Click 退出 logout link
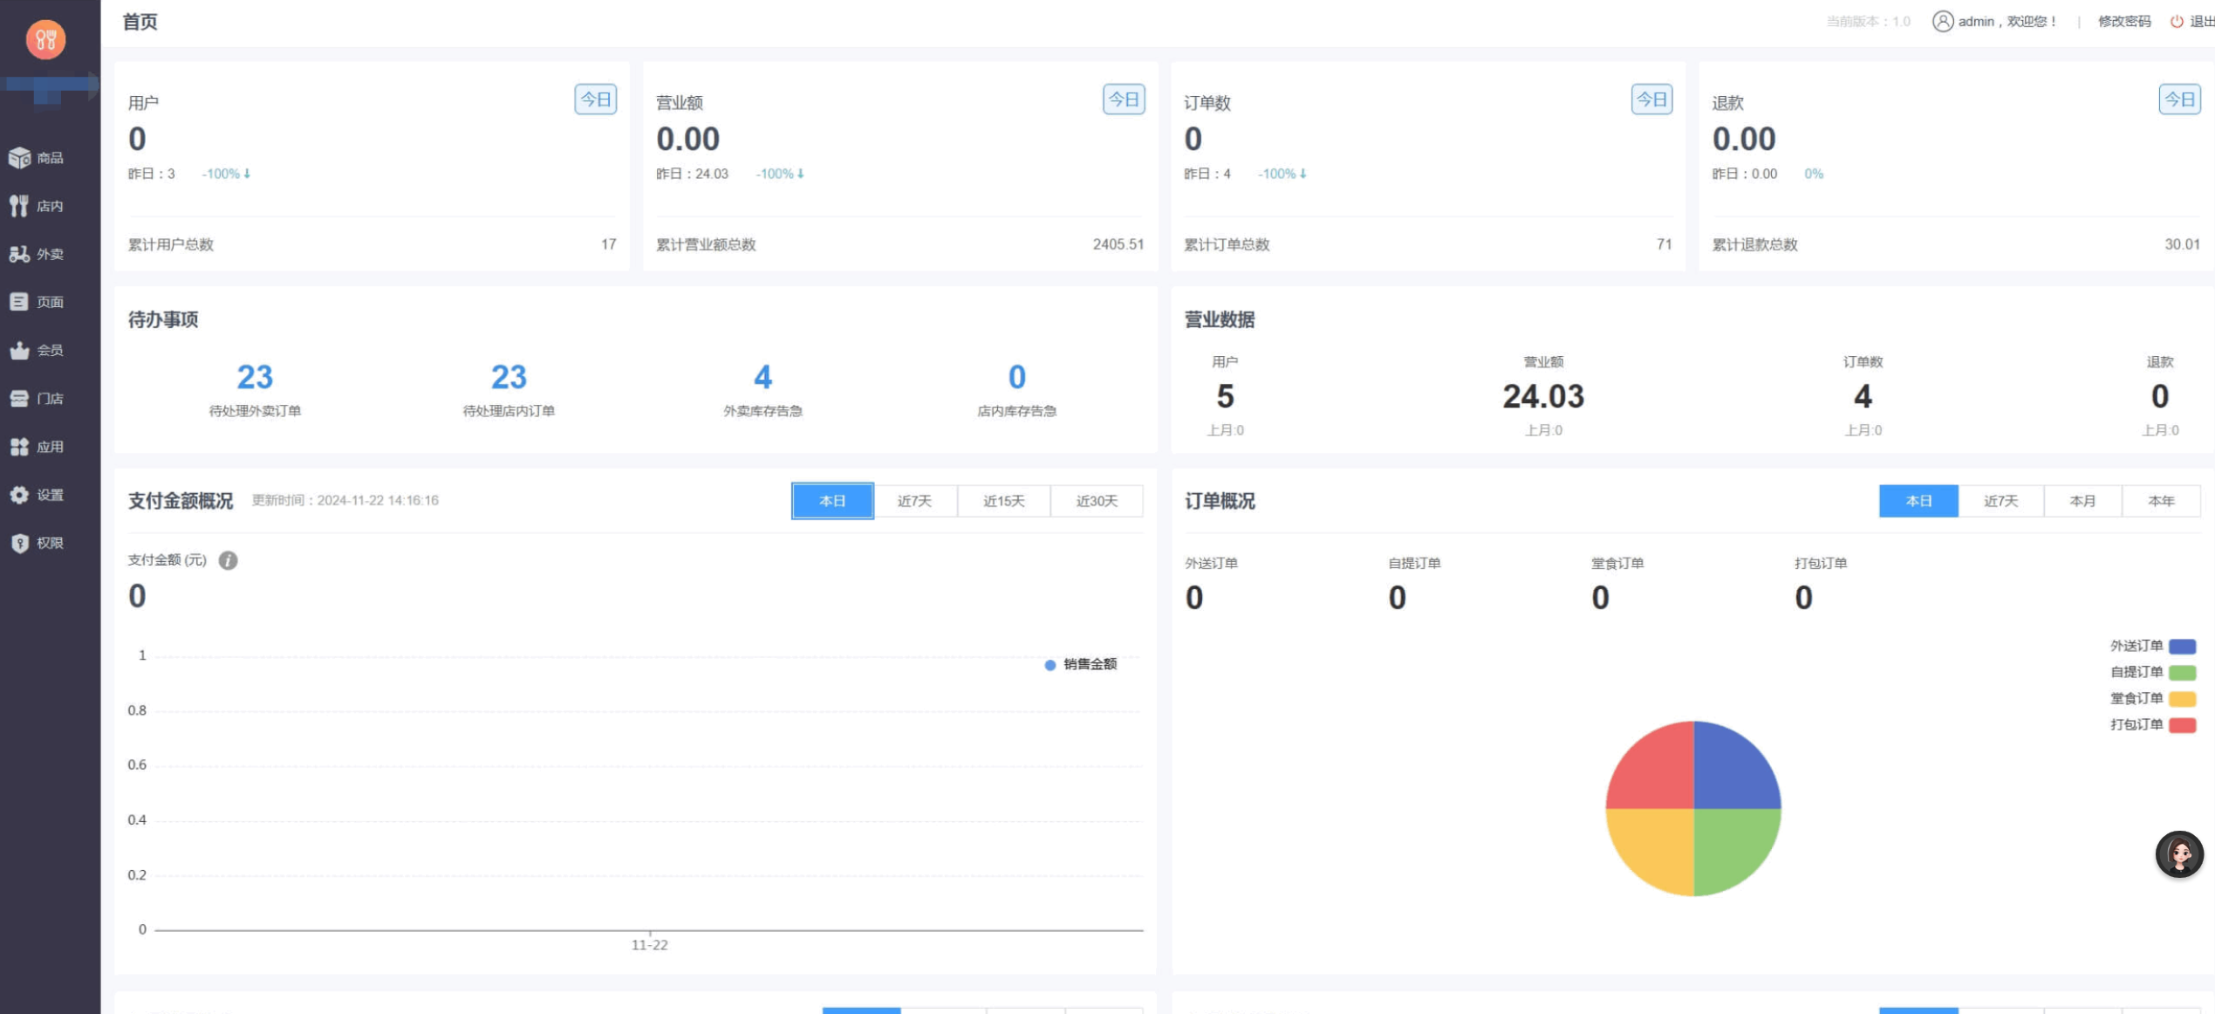 (2199, 21)
